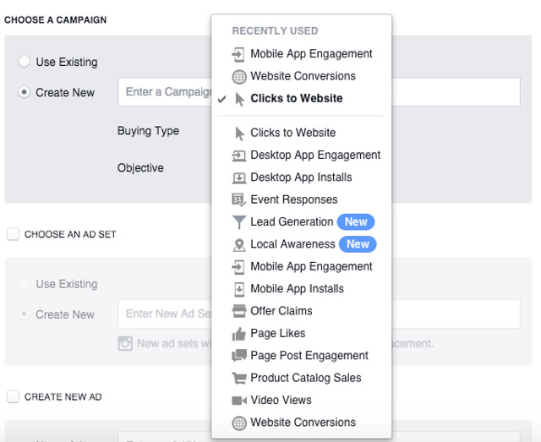
Task: Click the Enter a Campaign name field
Action: tap(165, 91)
